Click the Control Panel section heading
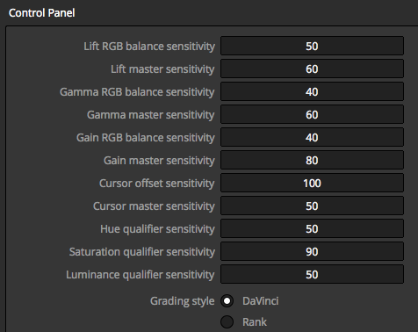The image size is (418, 332). coord(42,13)
